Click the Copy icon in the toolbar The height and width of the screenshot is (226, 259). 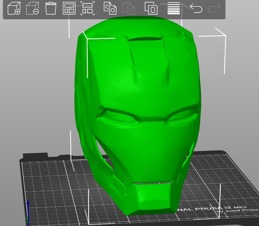click(110, 8)
